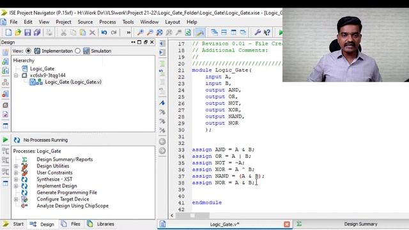Close the Logic_Gate.v editor tab
The height and width of the screenshot is (230, 409).
click(287, 224)
